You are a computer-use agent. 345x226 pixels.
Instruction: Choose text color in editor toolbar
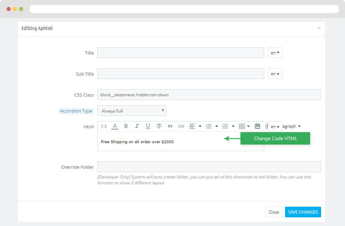tap(115, 126)
